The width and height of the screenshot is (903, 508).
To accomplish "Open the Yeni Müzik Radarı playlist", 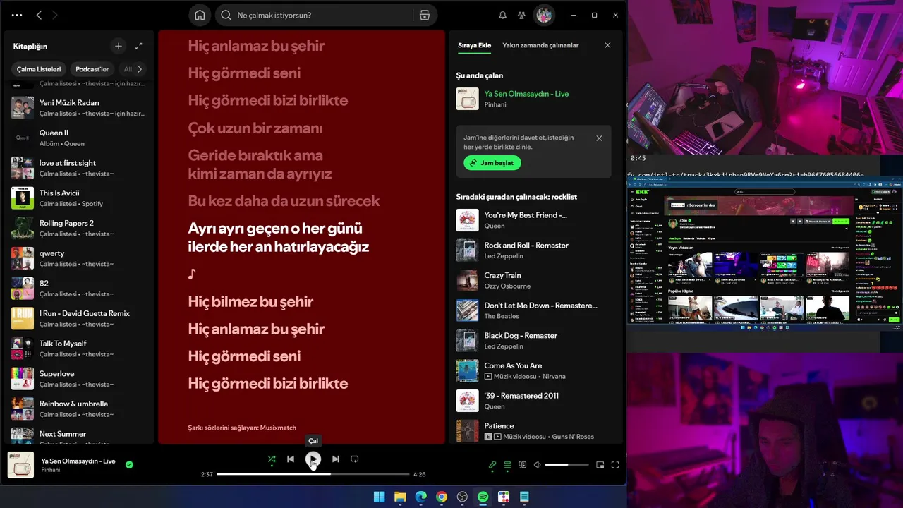I will click(x=79, y=108).
